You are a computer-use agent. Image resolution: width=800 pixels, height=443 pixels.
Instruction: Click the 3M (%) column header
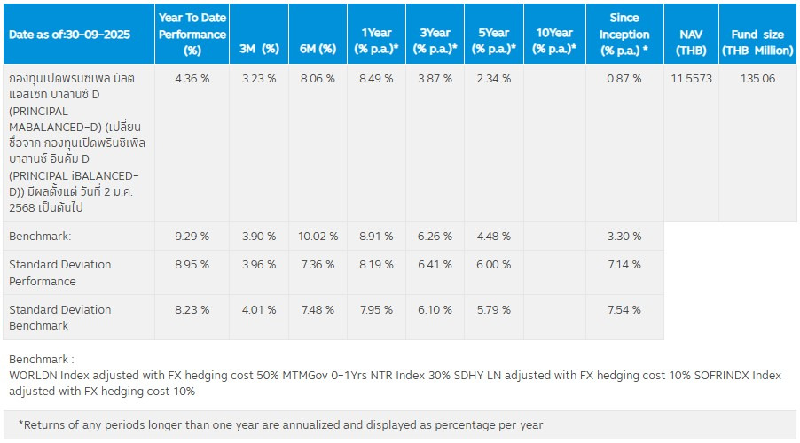pyautogui.click(x=259, y=49)
